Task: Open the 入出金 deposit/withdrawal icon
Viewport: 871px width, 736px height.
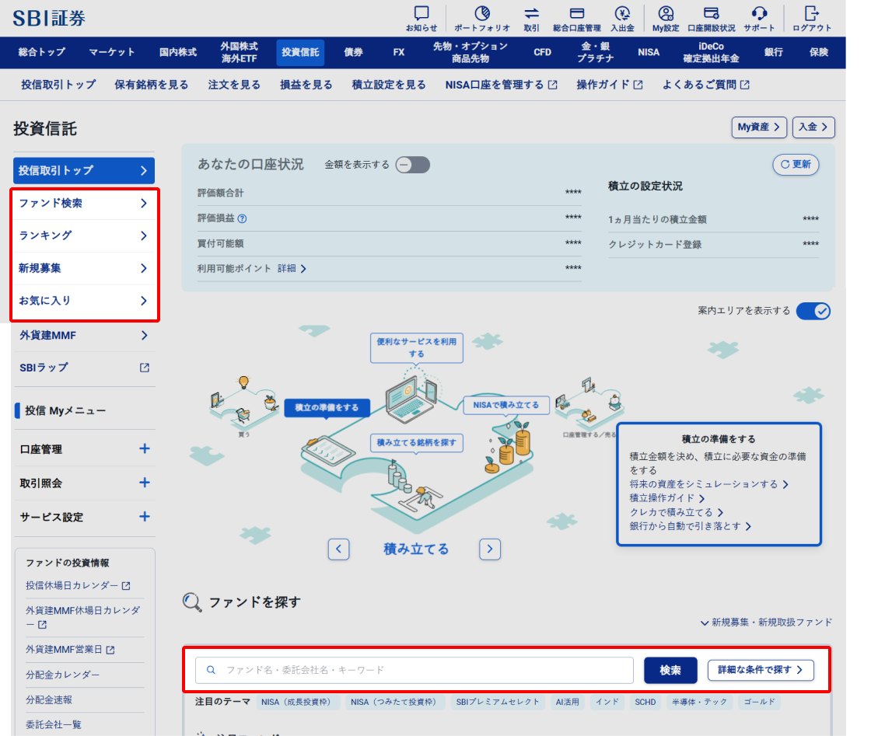Action: (622, 19)
